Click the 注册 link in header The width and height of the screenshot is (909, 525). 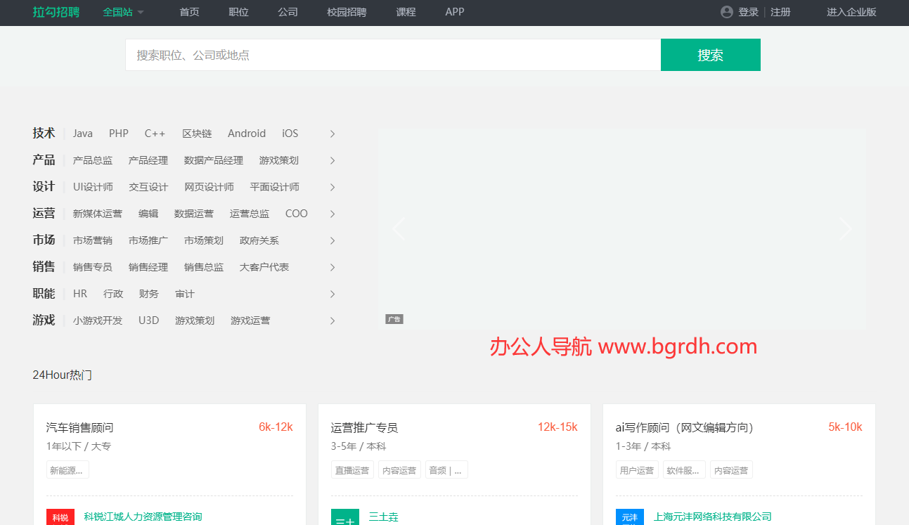[x=780, y=12]
